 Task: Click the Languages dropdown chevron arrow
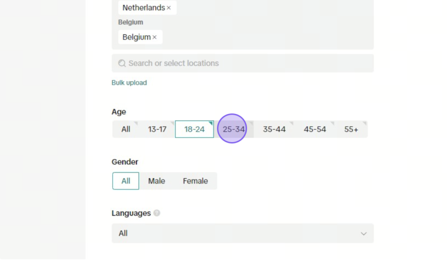click(364, 234)
